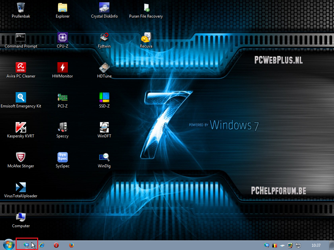This screenshot has width=334, height=250.
Task: Launch Opera from the taskbar
Action: coord(56,245)
